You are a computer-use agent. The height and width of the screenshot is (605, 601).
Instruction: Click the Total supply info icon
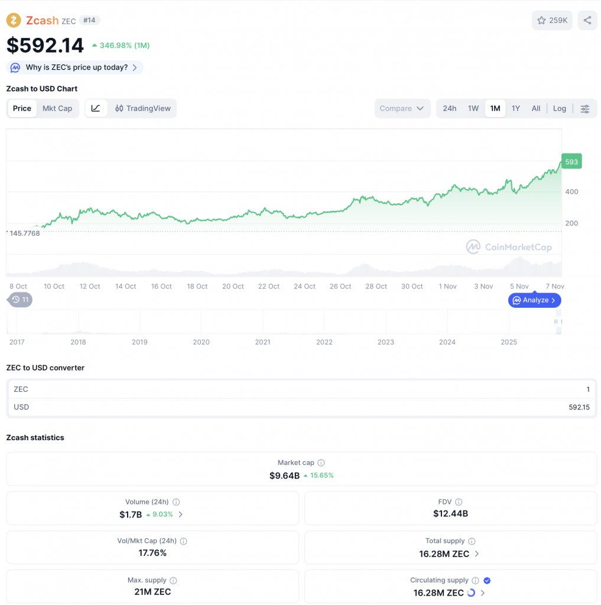tap(472, 541)
